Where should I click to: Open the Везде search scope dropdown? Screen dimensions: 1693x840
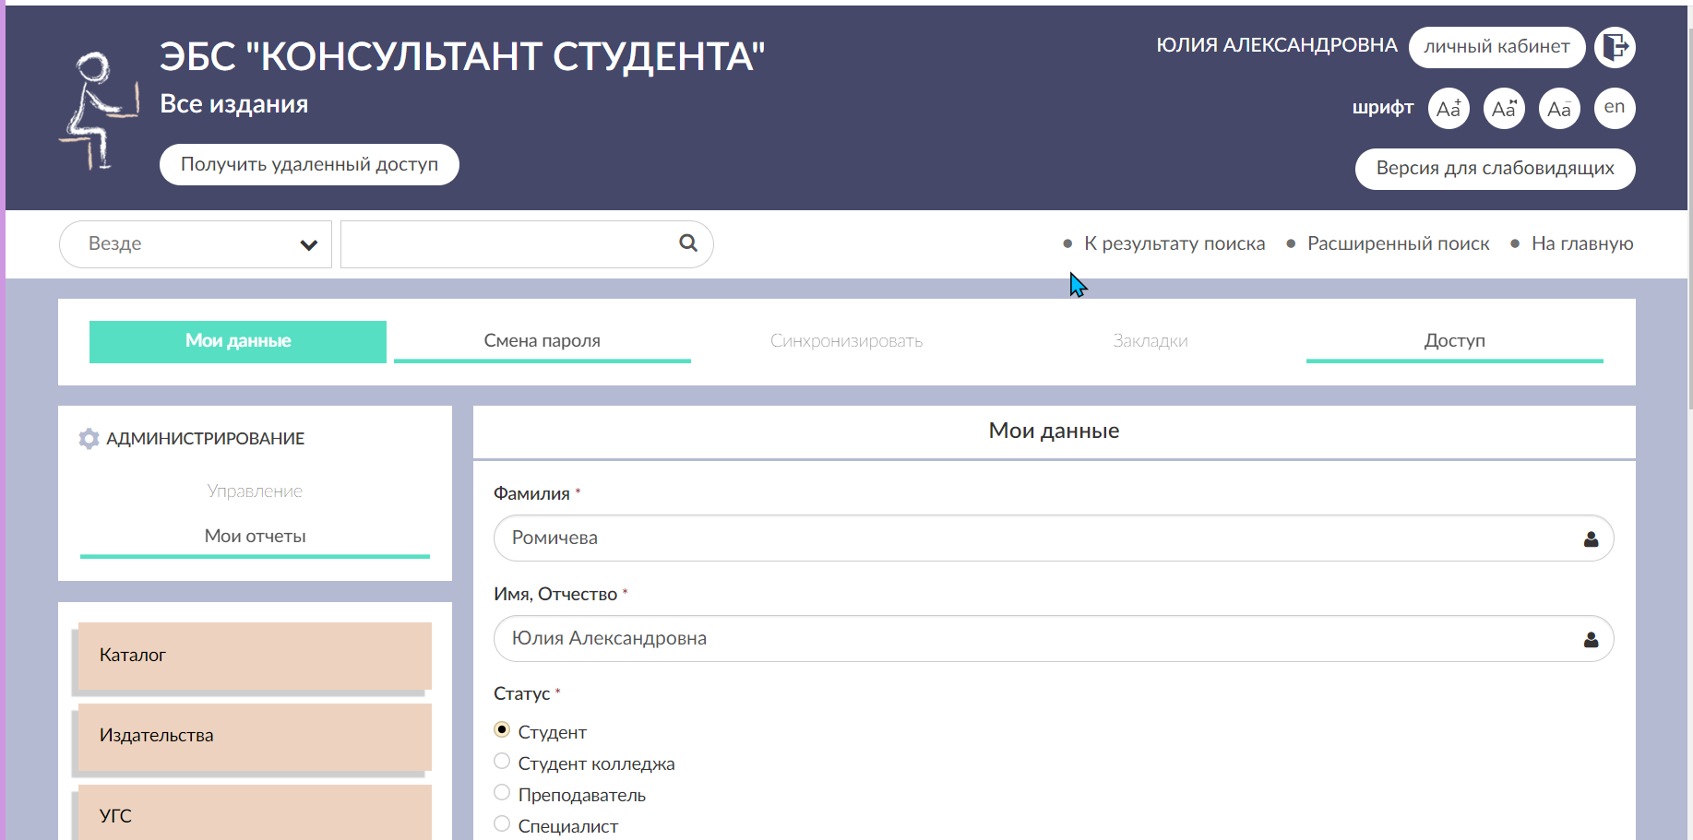click(x=196, y=244)
